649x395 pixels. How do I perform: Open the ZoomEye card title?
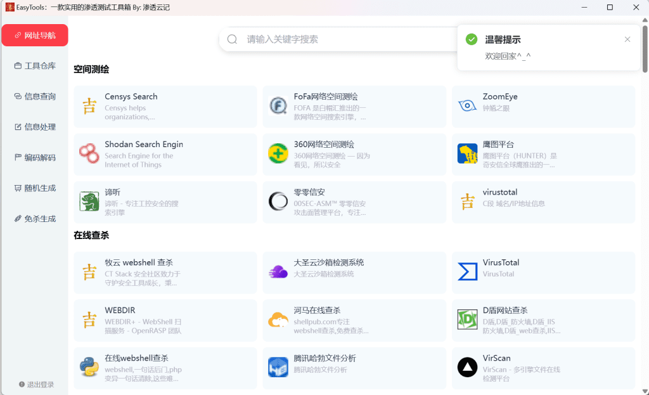click(500, 96)
